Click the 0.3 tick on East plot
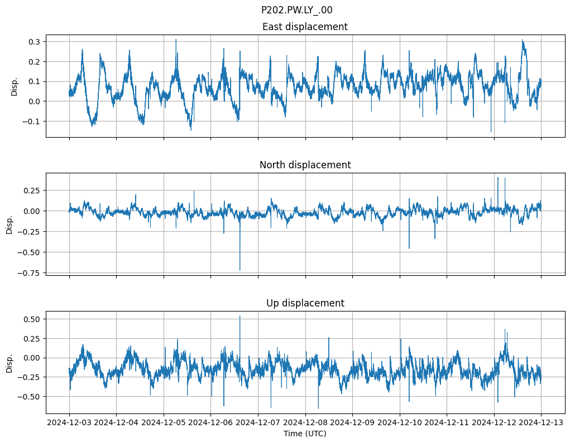 coord(35,42)
